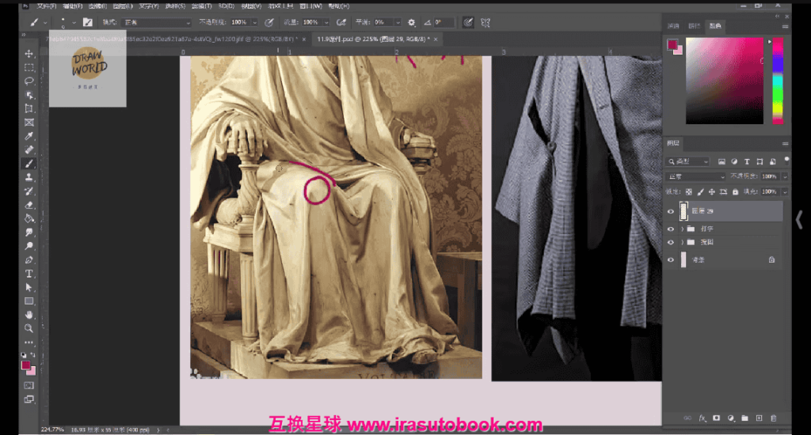Select the Crop tool
The height and width of the screenshot is (435, 811).
click(x=29, y=108)
